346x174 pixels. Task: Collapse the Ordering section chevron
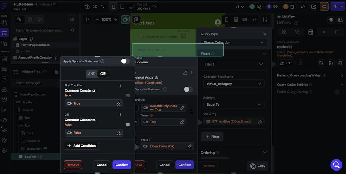coord(265,153)
